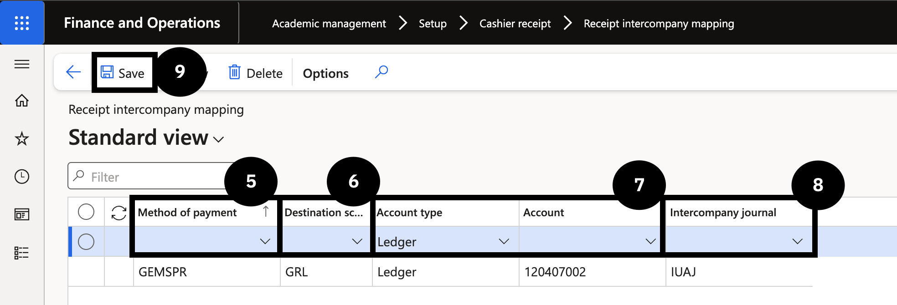897x305 pixels.
Task: Select the IUAJ journal cell
Action: click(739, 272)
